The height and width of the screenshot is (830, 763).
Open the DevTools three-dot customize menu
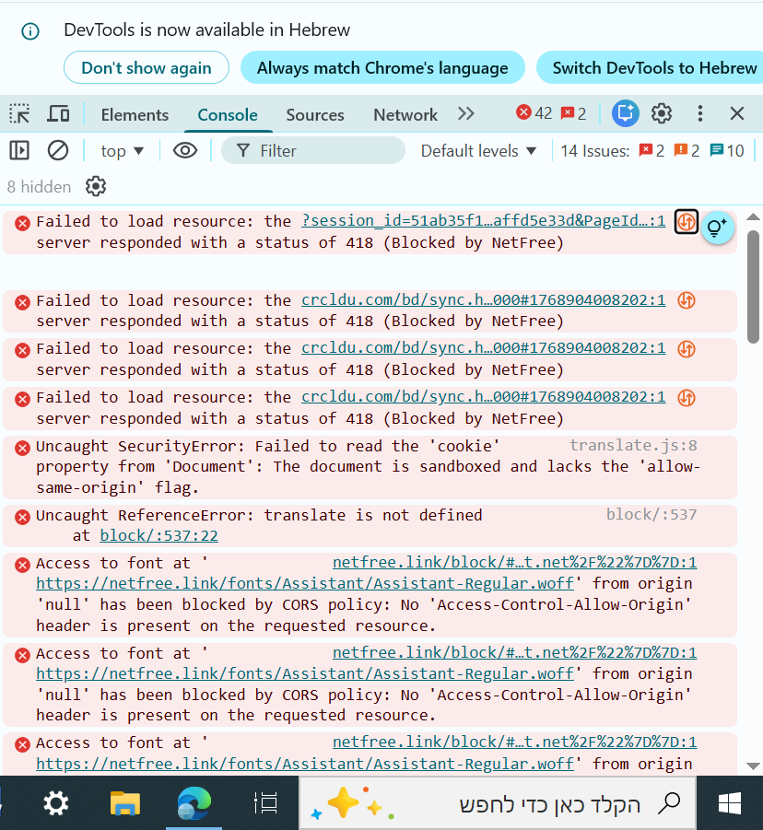pos(700,113)
